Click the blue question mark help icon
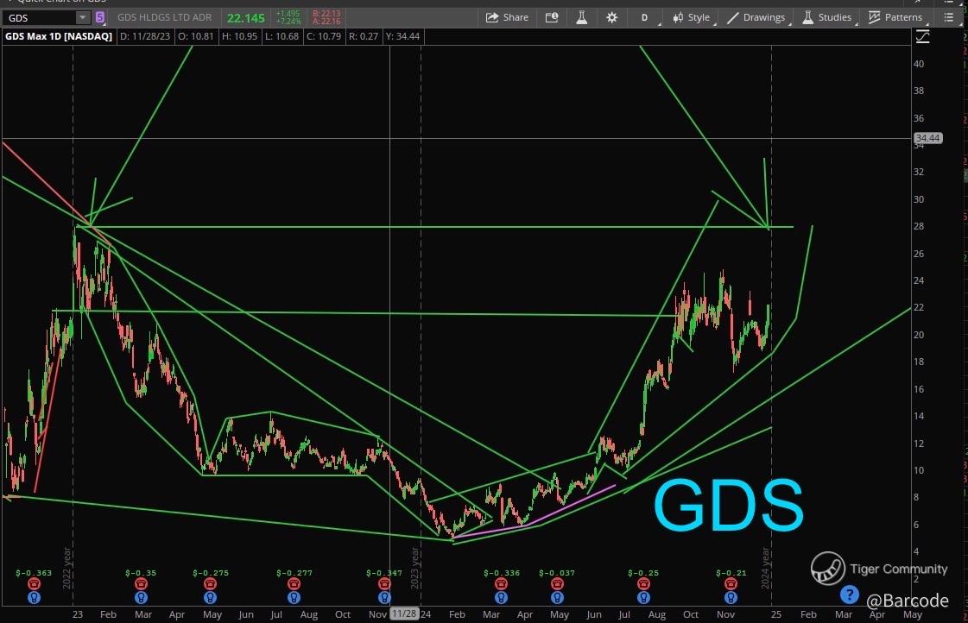The height and width of the screenshot is (623, 968). [x=849, y=595]
